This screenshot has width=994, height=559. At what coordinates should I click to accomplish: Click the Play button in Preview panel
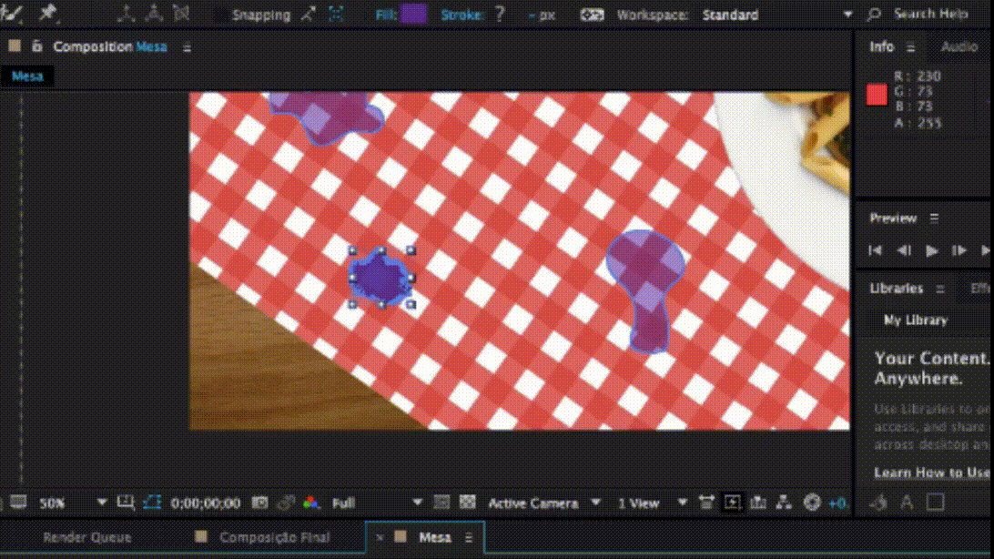(x=931, y=250)
